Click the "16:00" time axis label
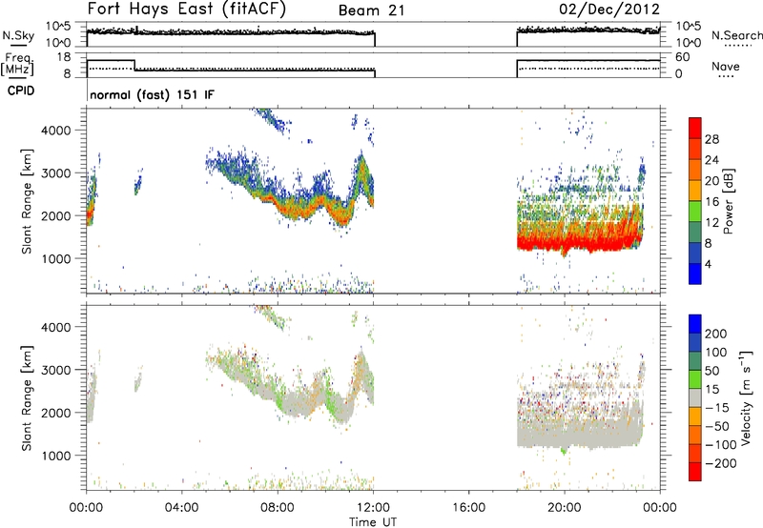This screenshot has height=528, width=763. [468, 508]
